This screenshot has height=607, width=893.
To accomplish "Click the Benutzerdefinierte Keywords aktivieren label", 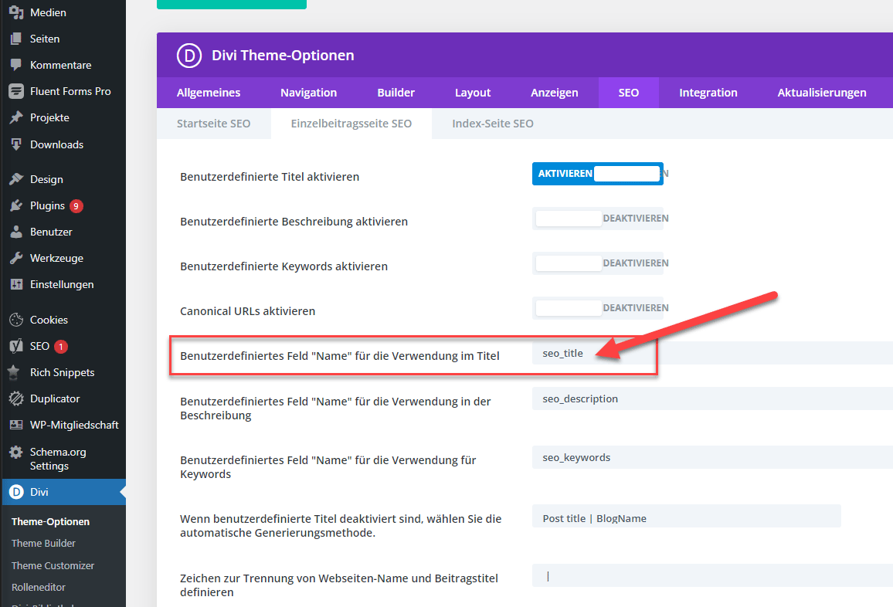I will tap(284, 266).
